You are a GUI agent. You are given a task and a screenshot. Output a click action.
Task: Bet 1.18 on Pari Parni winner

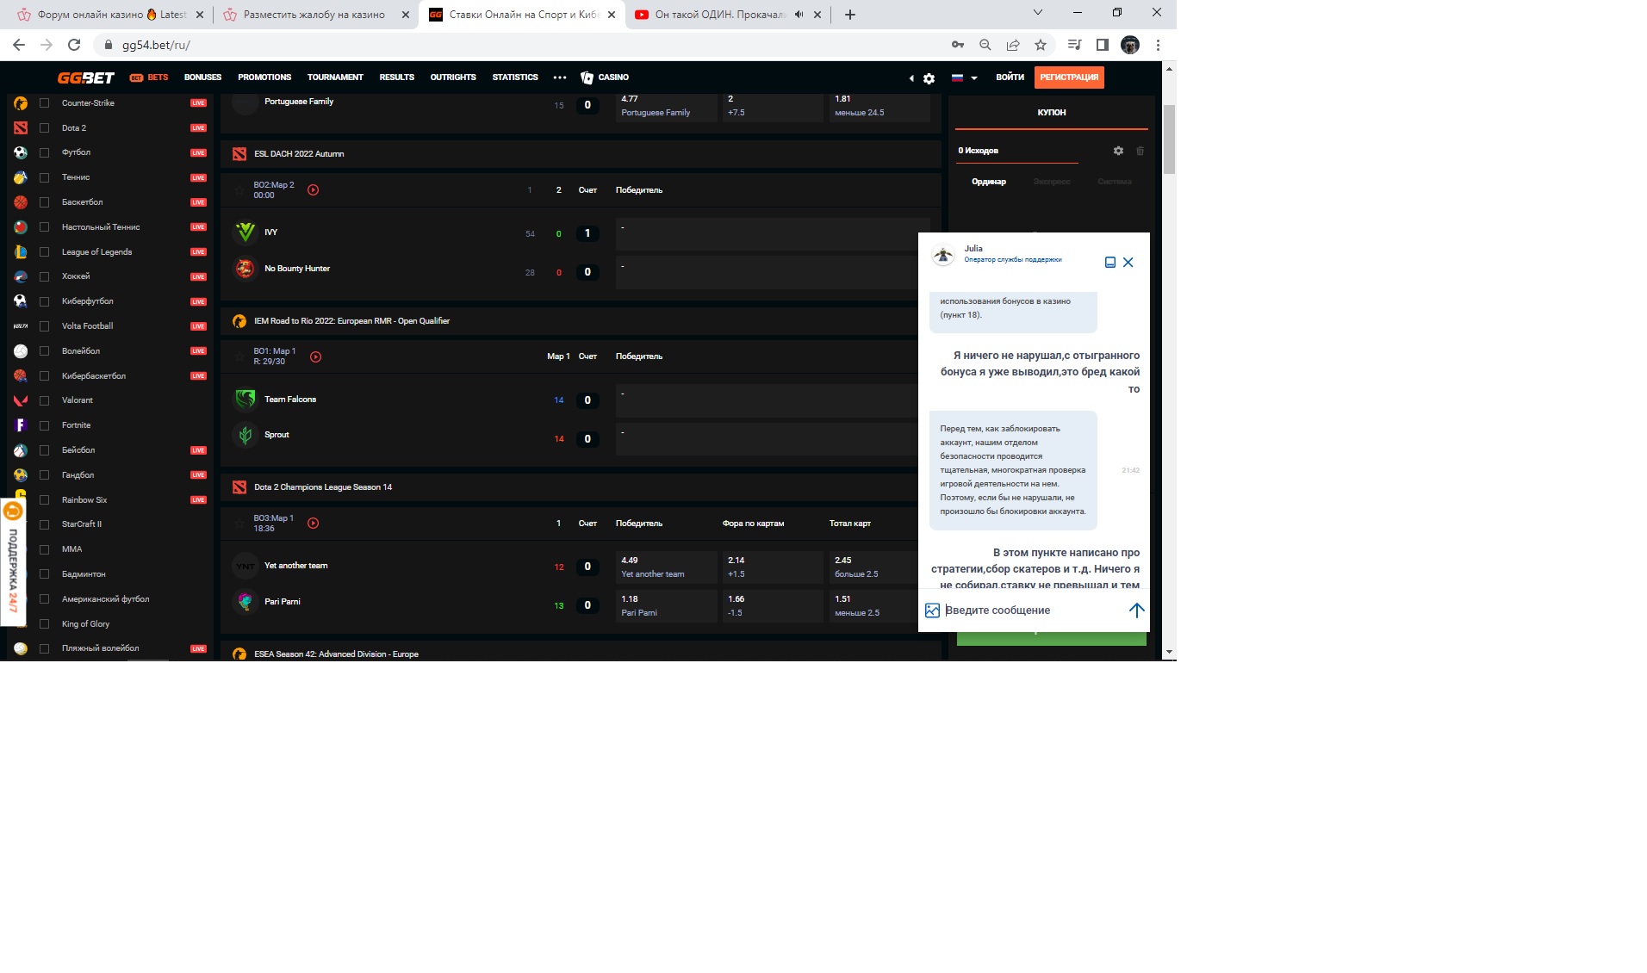pos(667,606)
